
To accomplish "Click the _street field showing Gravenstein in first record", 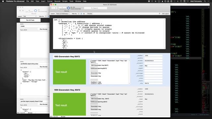I will [x=153, y=61].
